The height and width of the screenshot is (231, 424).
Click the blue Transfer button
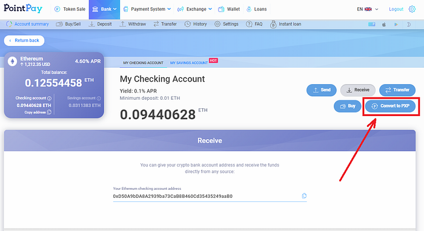[x=397, y=90]
